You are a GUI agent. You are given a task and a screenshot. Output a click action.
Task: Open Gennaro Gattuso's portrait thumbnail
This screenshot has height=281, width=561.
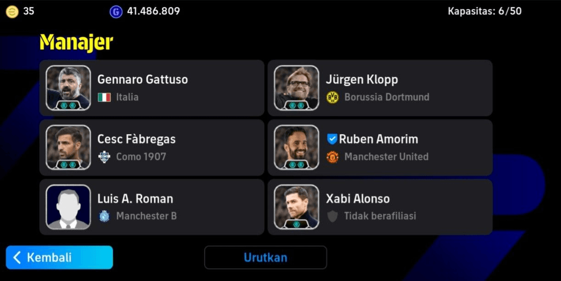tap(68, 88)
